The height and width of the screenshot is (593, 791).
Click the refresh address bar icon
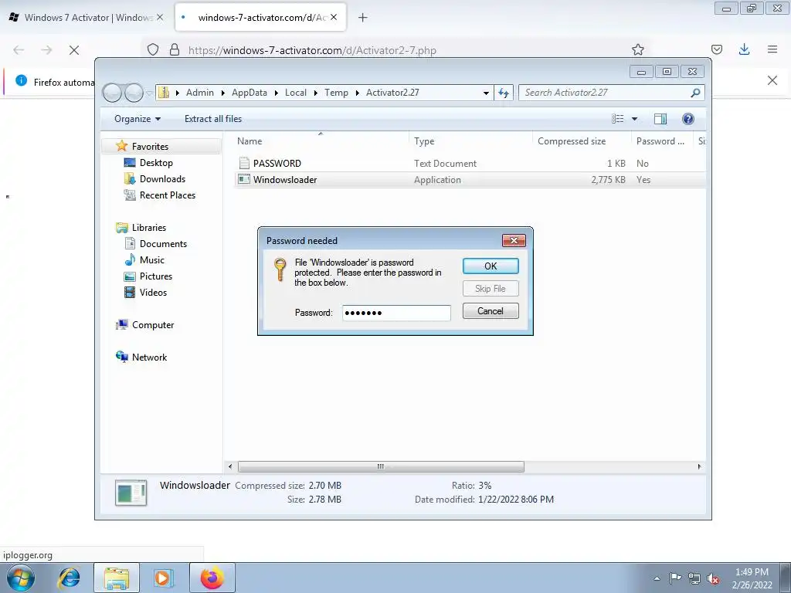click(x=504, y=93)
